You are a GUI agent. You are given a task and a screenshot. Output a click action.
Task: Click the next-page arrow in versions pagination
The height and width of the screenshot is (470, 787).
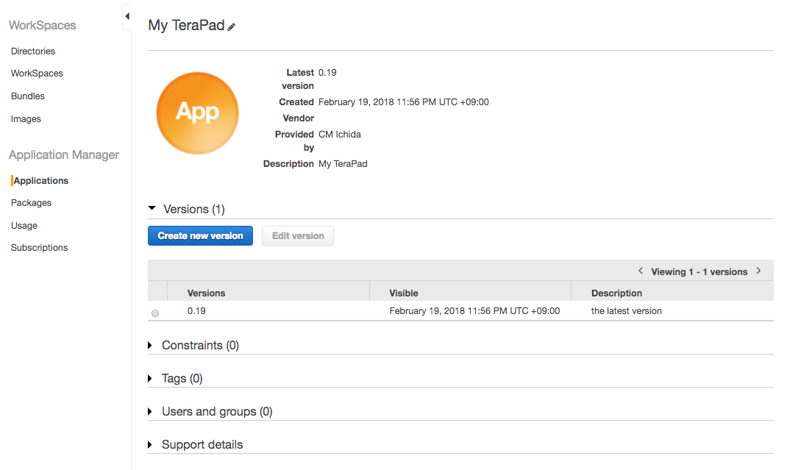(758, 271)
